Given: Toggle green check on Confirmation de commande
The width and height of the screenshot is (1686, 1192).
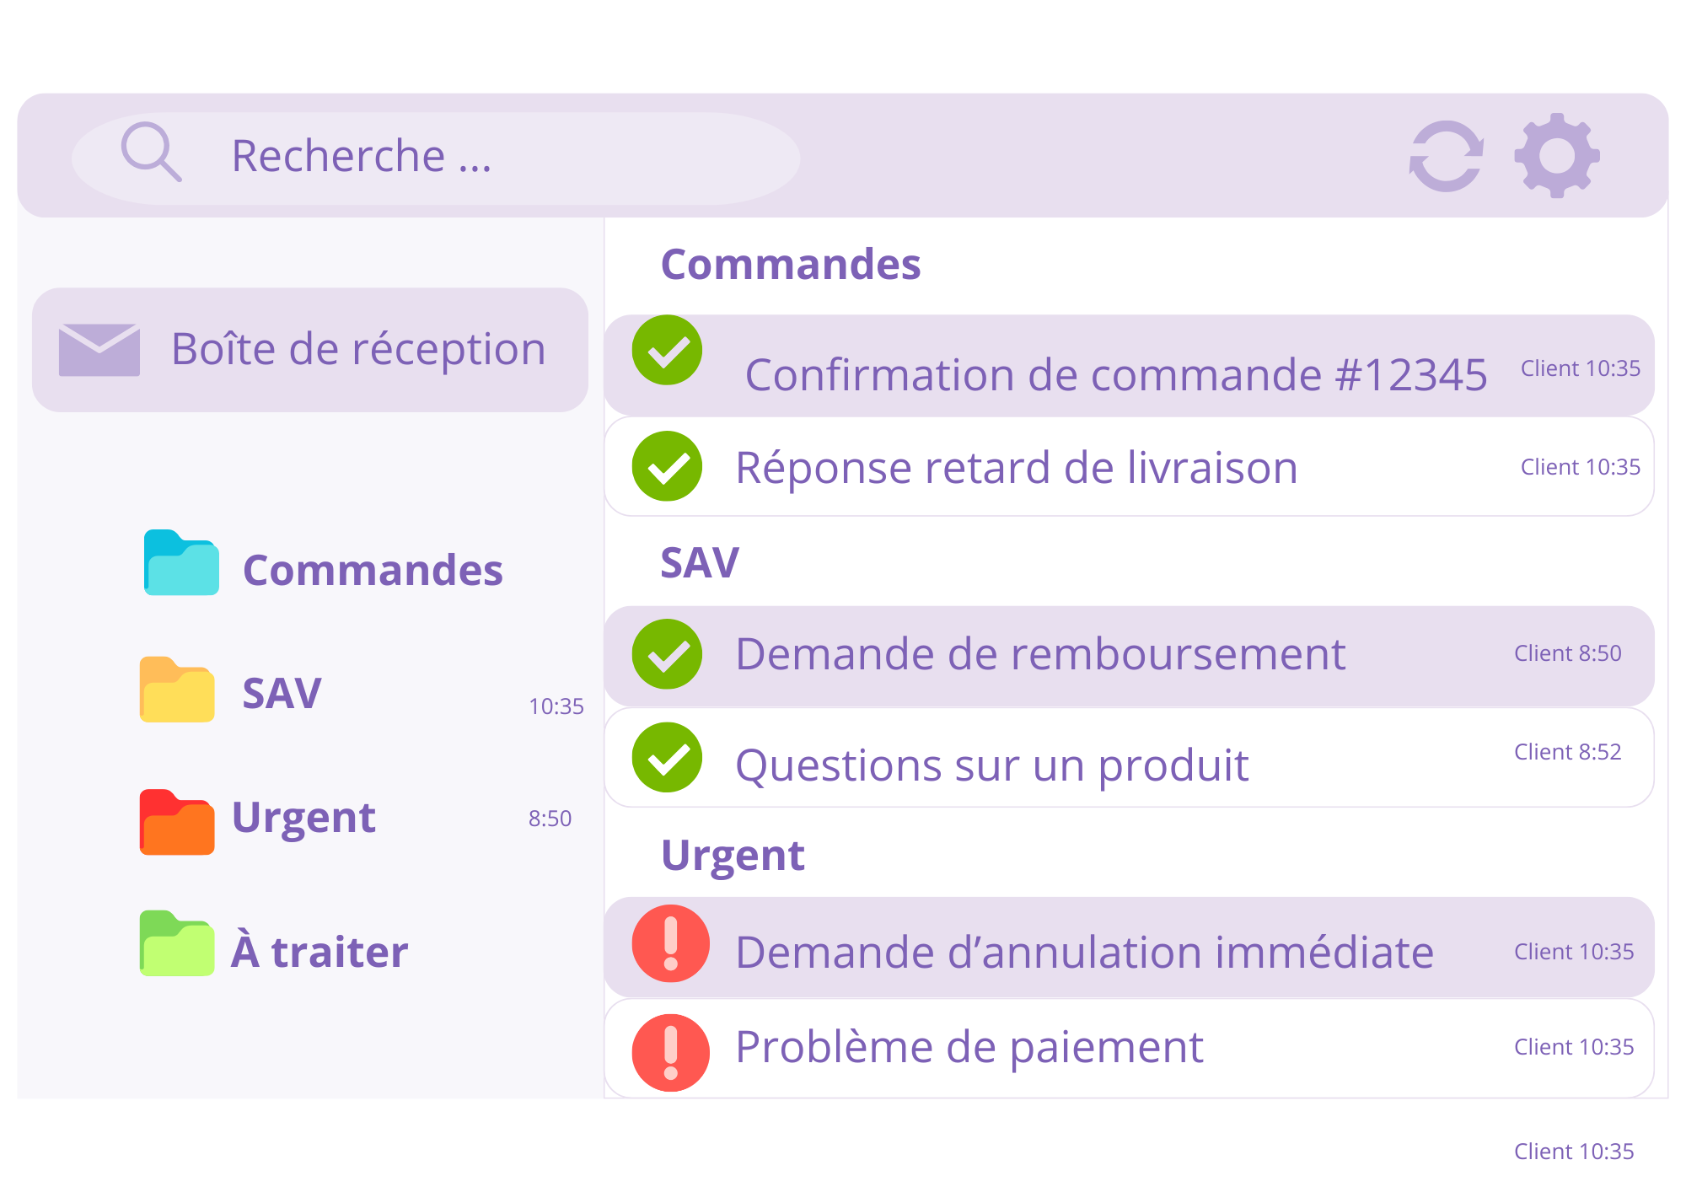Looking at the screenshot, I should coord(667,350).
